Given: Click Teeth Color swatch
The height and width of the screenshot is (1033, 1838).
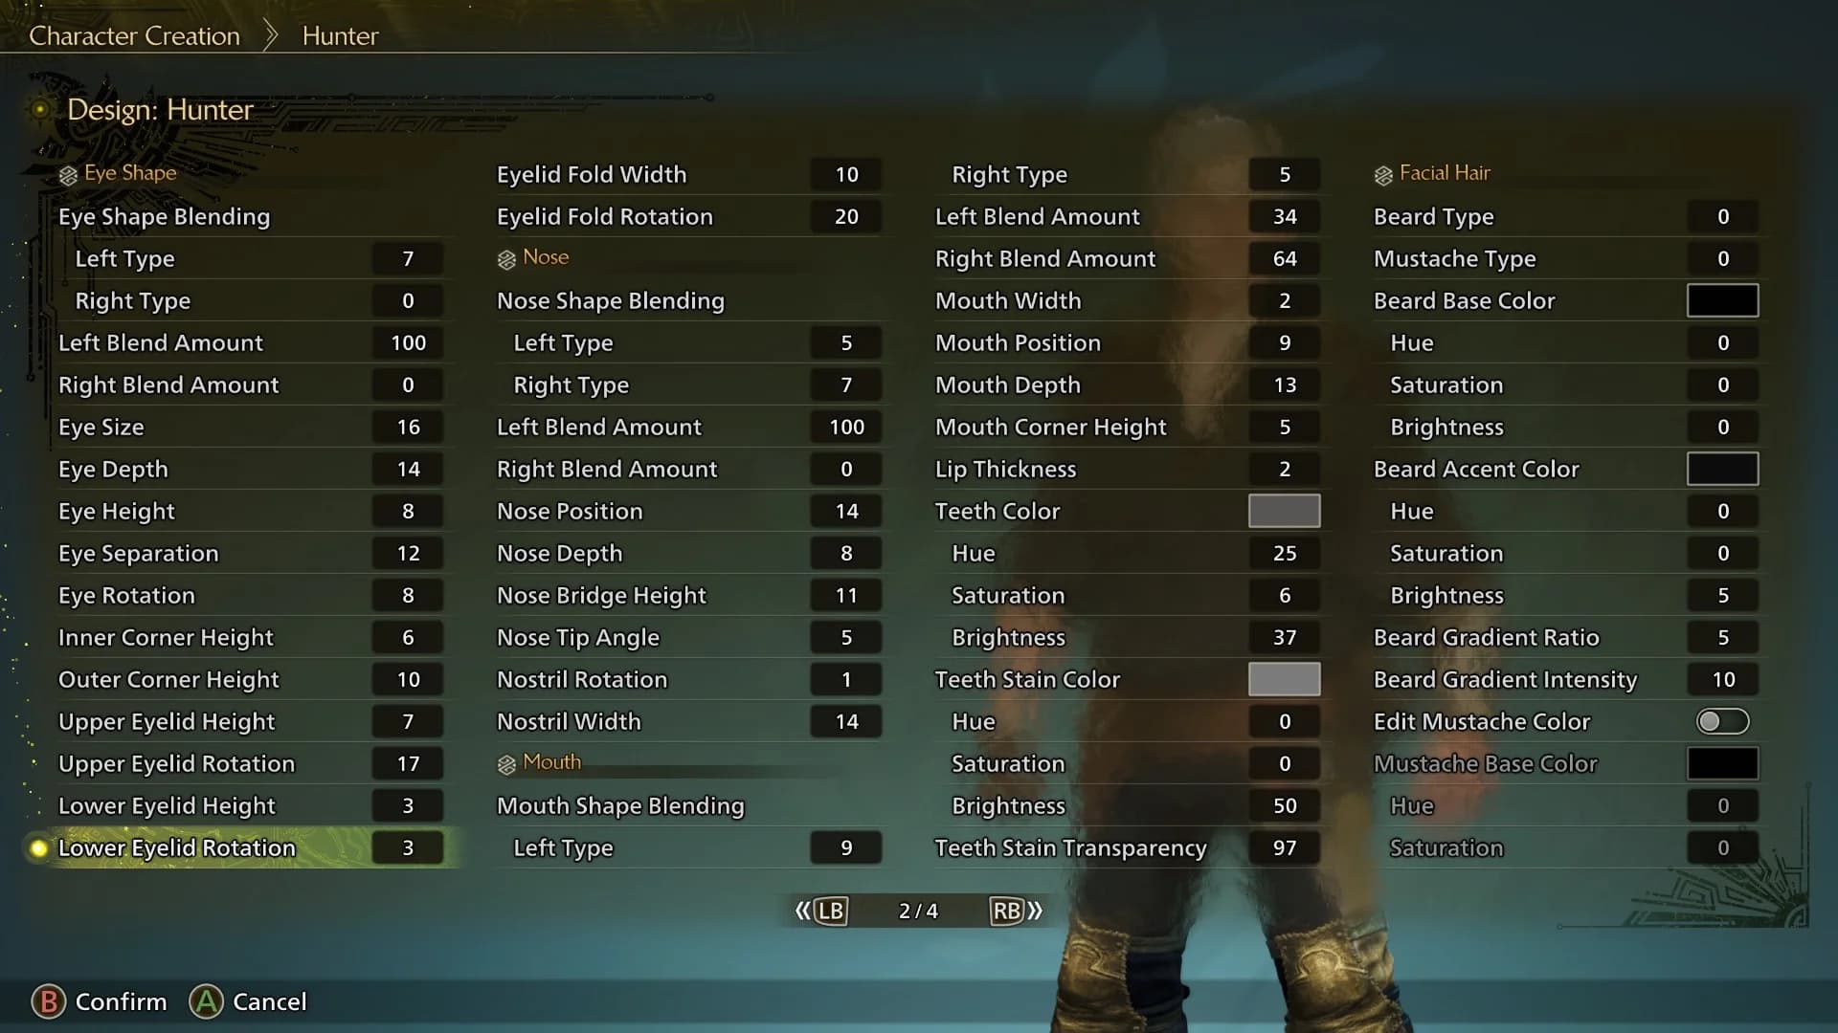Looking at the screenshot, I should pyautogui.click(x=1283, y=511).
